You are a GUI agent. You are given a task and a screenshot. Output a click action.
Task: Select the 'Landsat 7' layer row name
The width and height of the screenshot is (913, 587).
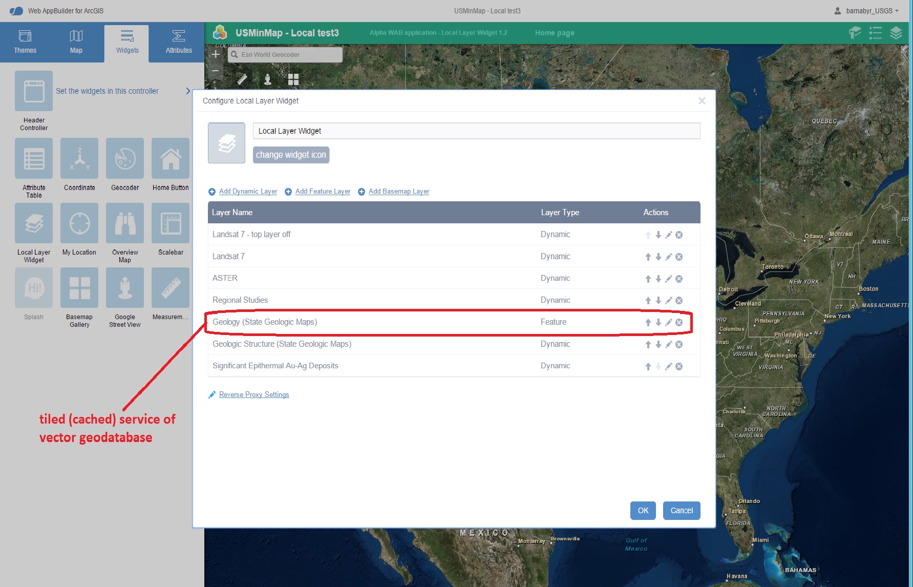pos(228,256)
